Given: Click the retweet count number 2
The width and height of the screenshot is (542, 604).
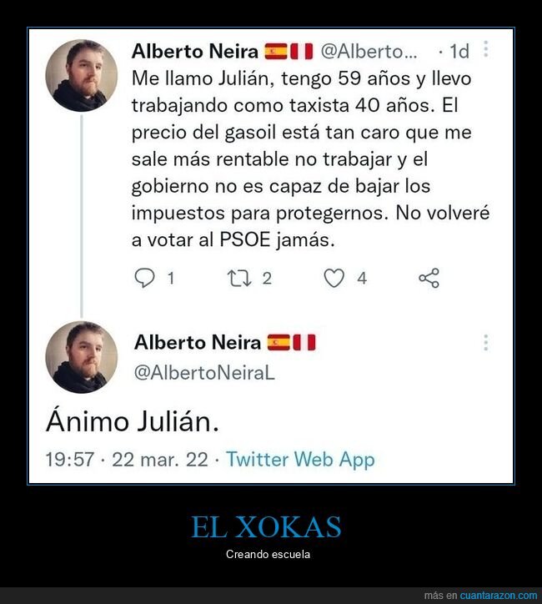Looking at the screenshot, I should [267, 278].
